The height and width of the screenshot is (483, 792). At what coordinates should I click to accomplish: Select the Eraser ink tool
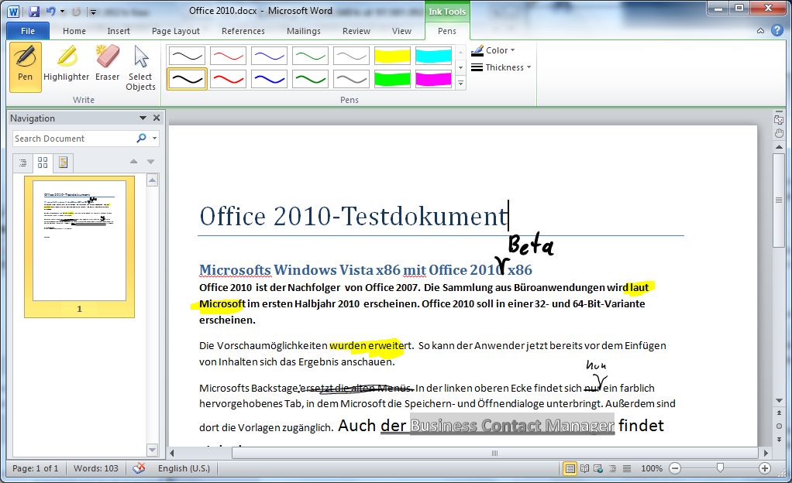(x=107, y=66)
